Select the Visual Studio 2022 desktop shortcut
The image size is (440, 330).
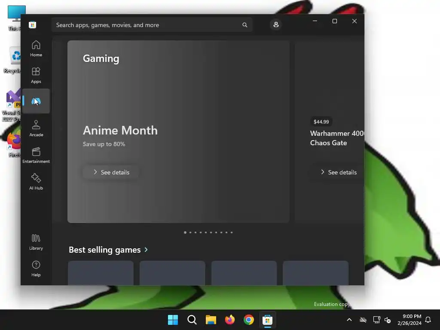[12, 105]
